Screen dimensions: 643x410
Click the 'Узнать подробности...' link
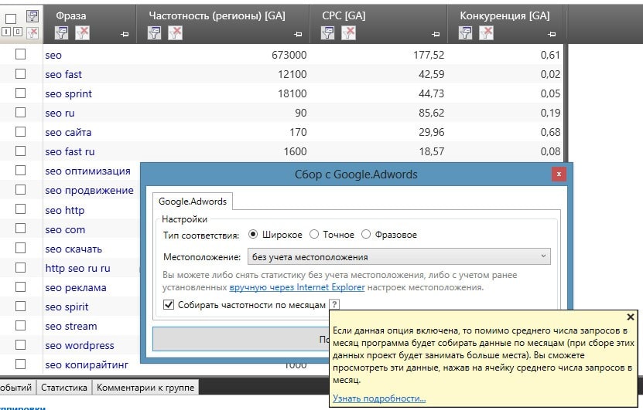click(x=379, y=398)
